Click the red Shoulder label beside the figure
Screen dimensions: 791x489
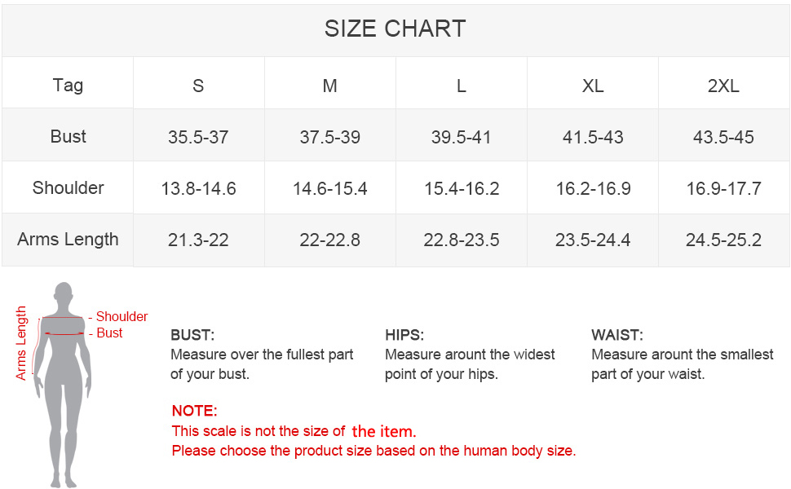point(122,316)
